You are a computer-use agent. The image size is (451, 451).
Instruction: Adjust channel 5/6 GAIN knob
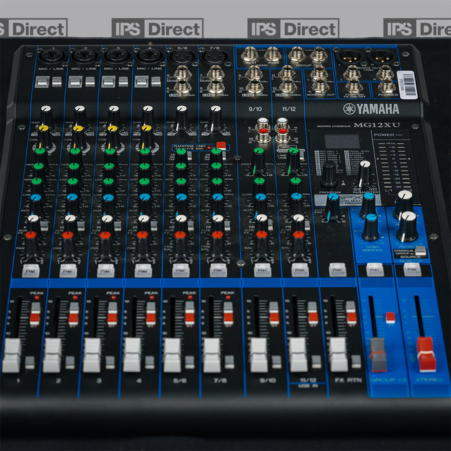click(x=182, y=118)
